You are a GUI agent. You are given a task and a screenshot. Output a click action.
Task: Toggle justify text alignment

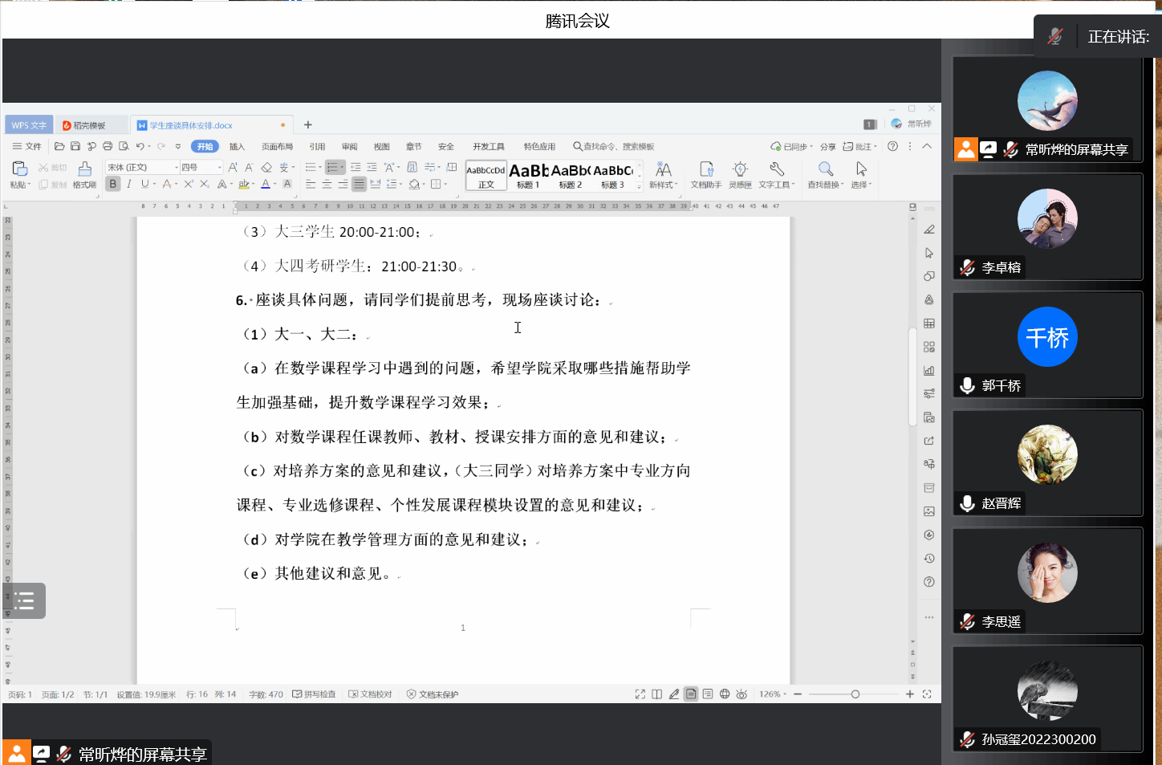coord(359,184)
